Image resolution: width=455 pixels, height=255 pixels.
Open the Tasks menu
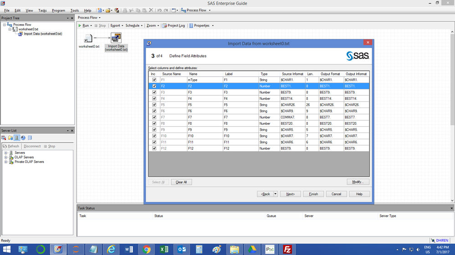pyautogui.click(x=42, y=10)
